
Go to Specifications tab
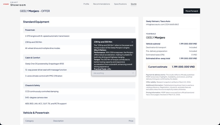tap(120, 4)
